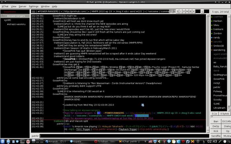Open the Settings menu
Screen dimensions: 231x144
pyautogui.click(x=33, y=7)
